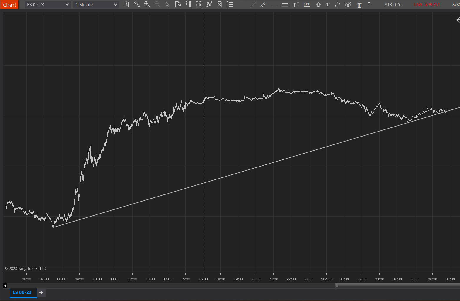Image resolution: width=460 pixels, height=301 pixels.
Task: Open the drawing tools pencil menu
Action: pos(137,5)
